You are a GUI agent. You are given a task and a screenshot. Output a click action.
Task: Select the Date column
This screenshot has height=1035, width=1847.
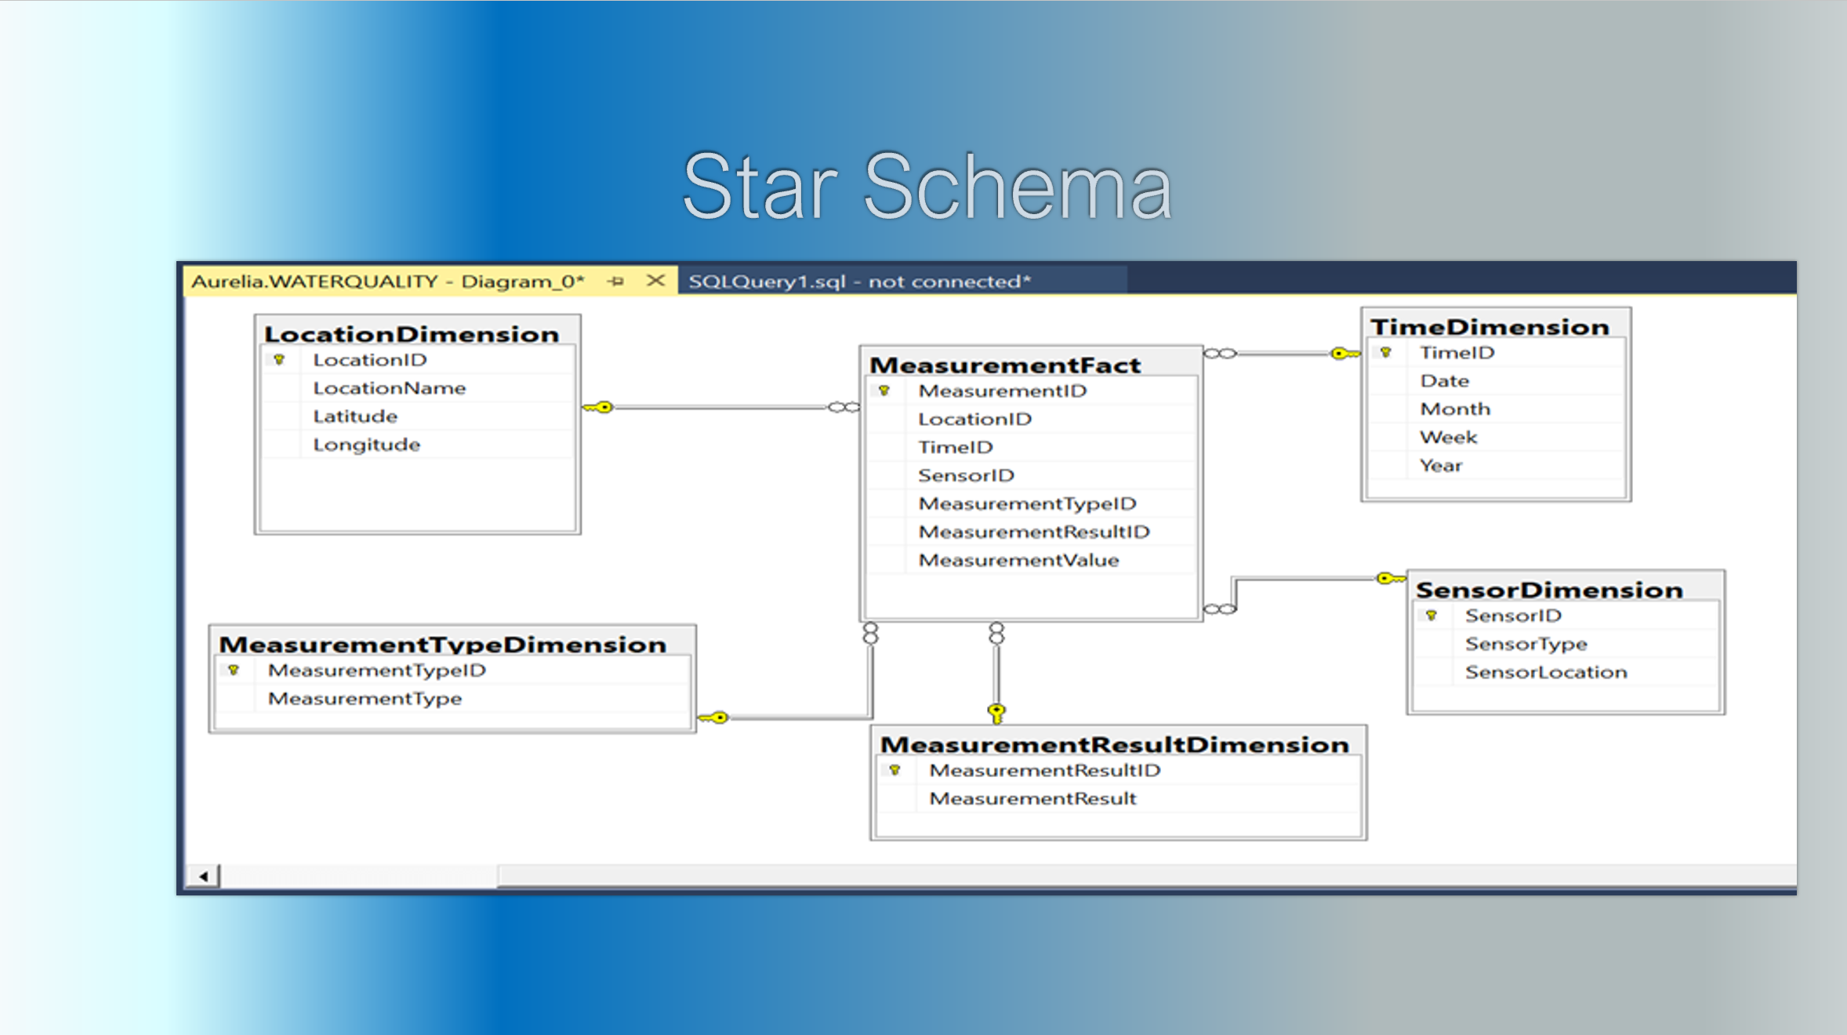tap(1496, 381)
